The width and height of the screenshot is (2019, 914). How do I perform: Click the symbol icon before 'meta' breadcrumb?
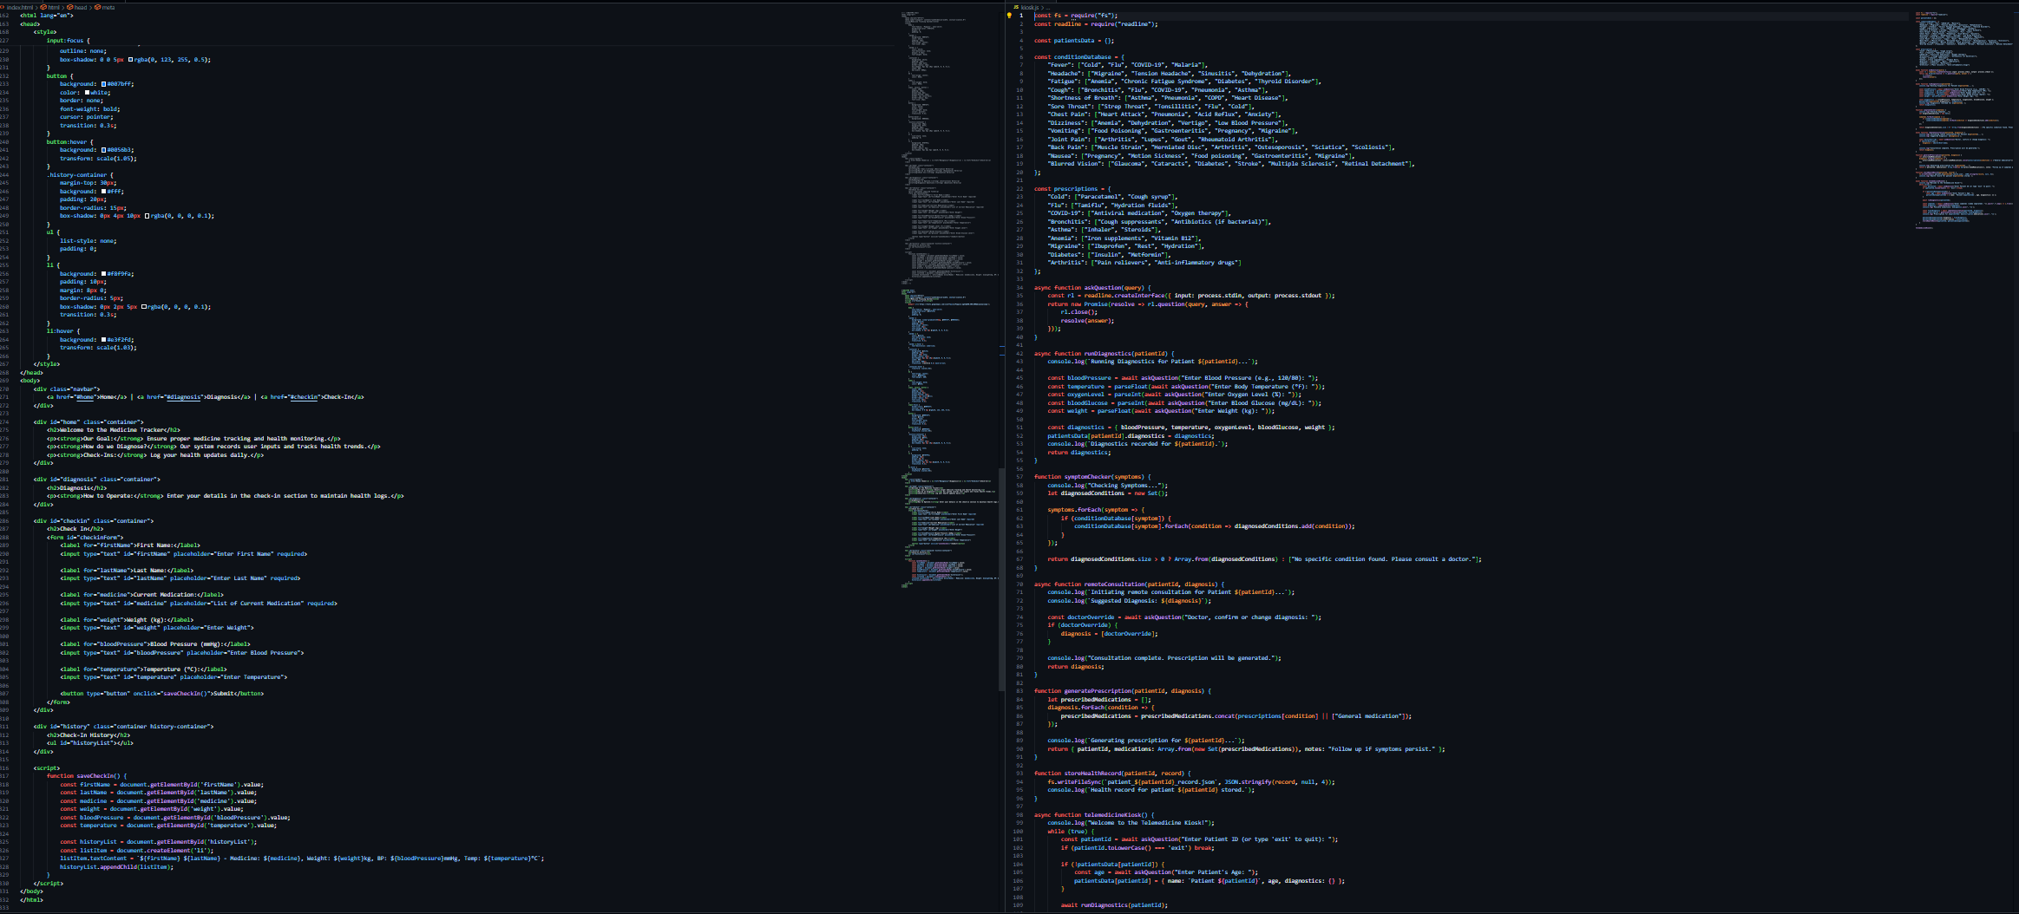[x=97, y=7]
